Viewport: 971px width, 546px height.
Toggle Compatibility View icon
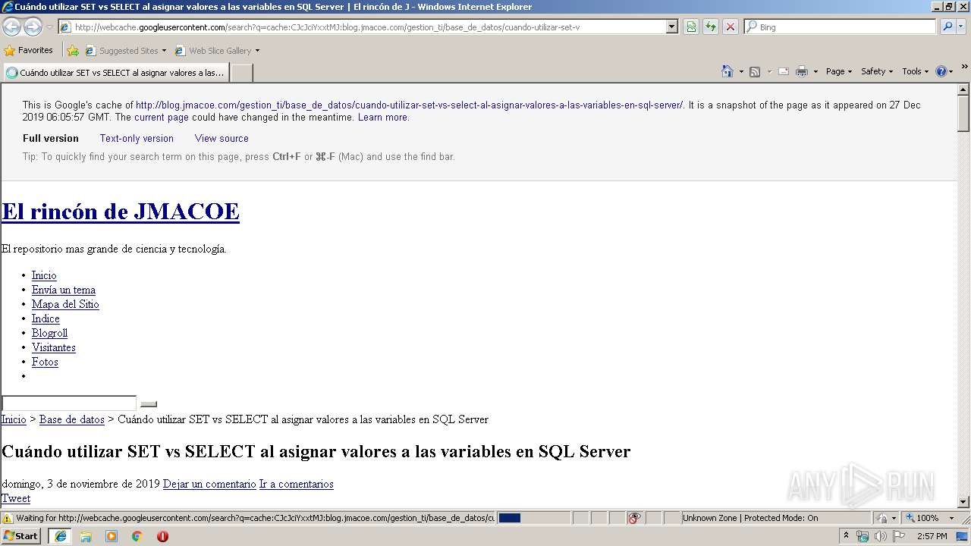(691, 27)
